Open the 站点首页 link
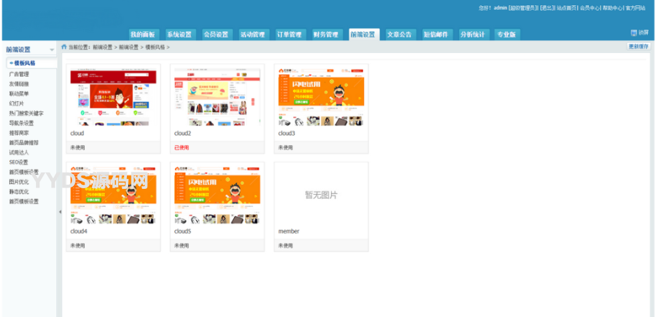The image size is (655, 317). (x=566, y=8)
